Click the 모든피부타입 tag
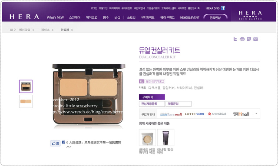 [155, 81]
